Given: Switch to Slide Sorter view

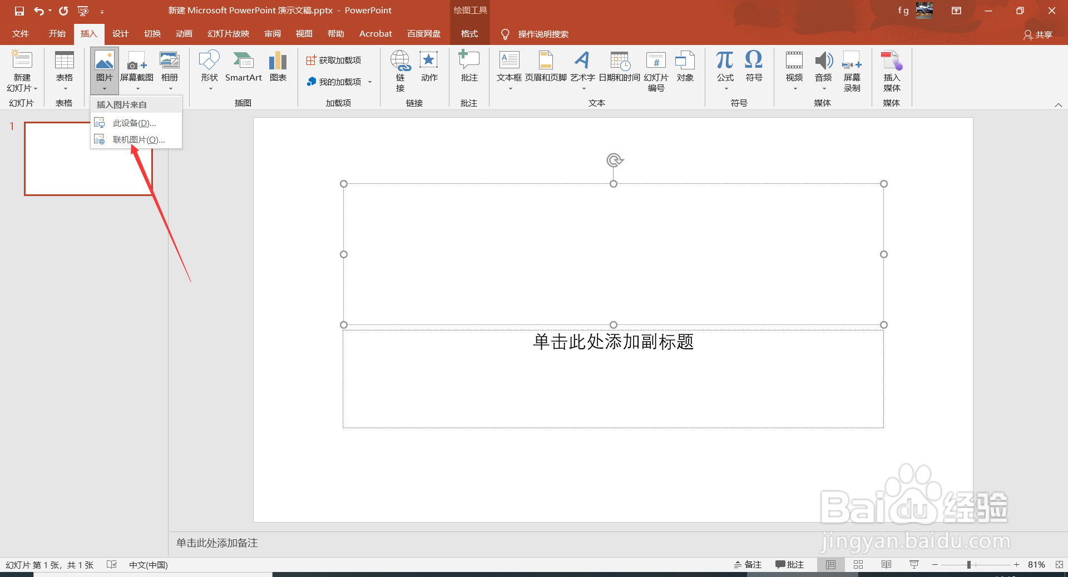Looking at the screenshot, I should click(858, 565).
